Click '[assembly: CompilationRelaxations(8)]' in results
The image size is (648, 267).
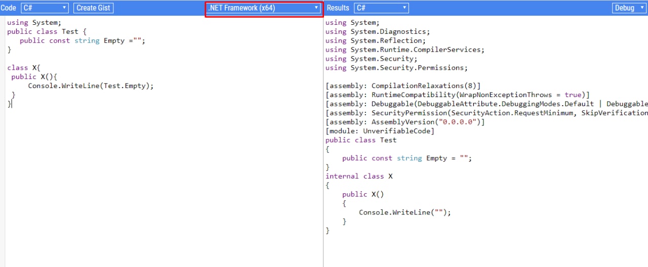tap(403, 86)
